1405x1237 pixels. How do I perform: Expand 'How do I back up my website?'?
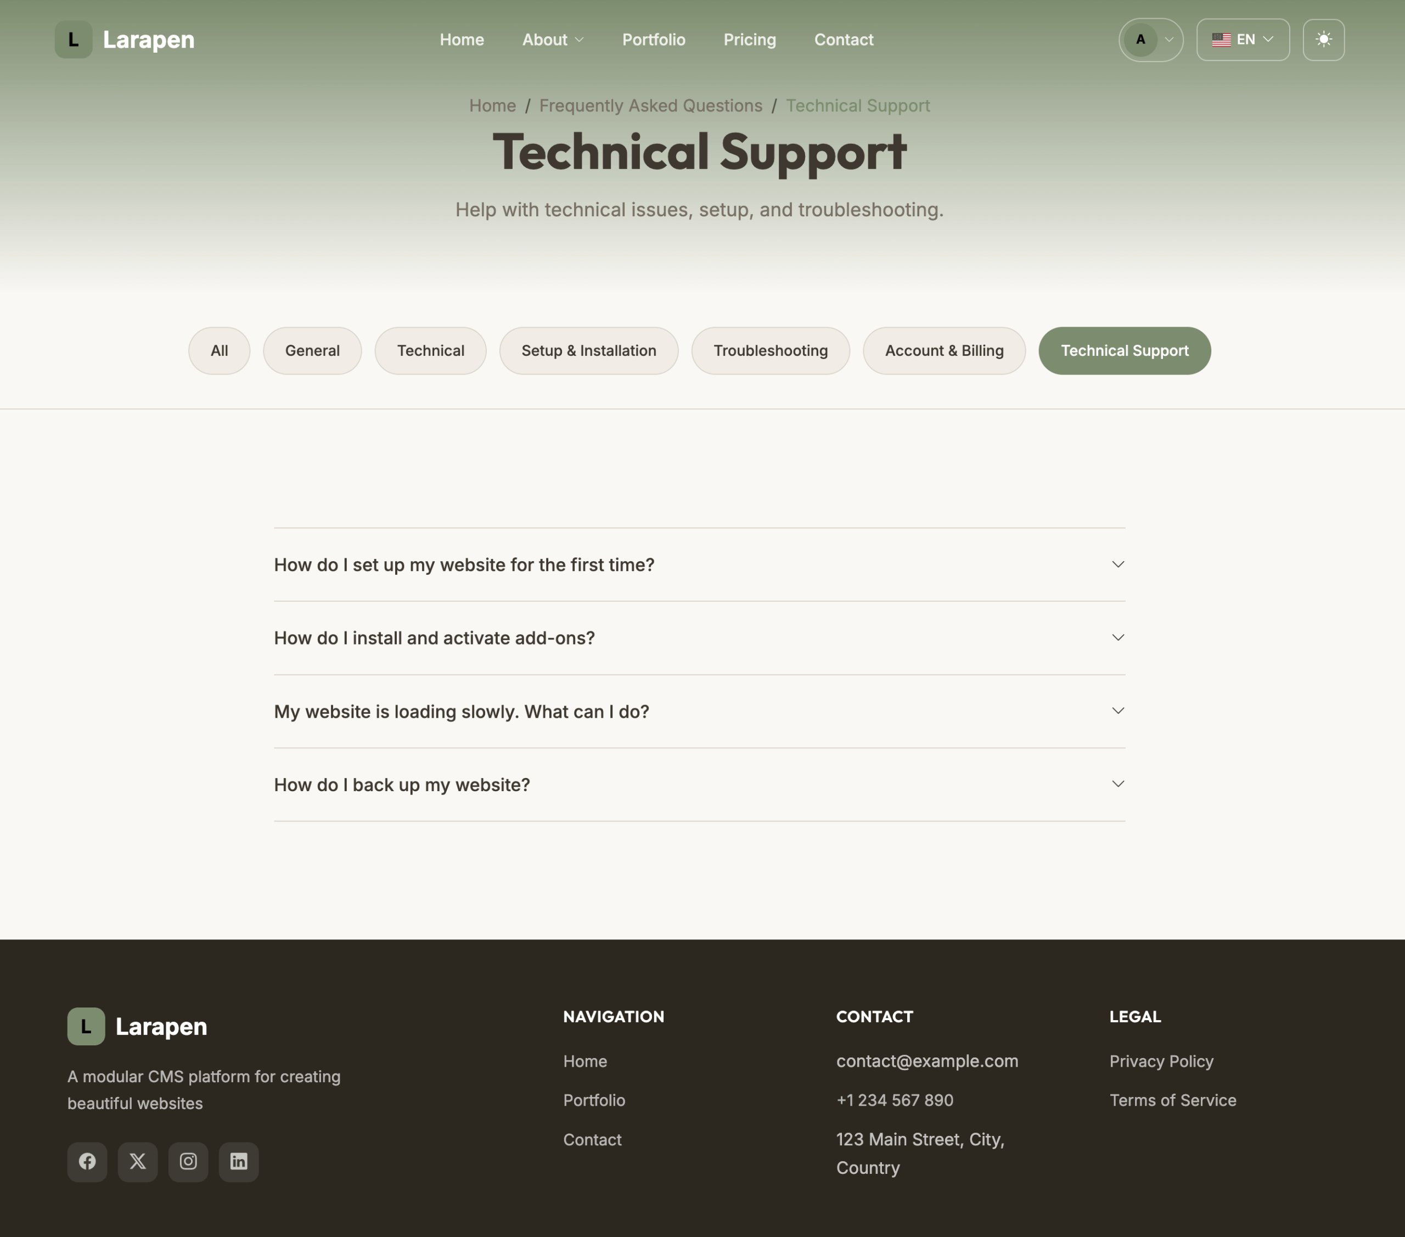click(x=699, y=785)
